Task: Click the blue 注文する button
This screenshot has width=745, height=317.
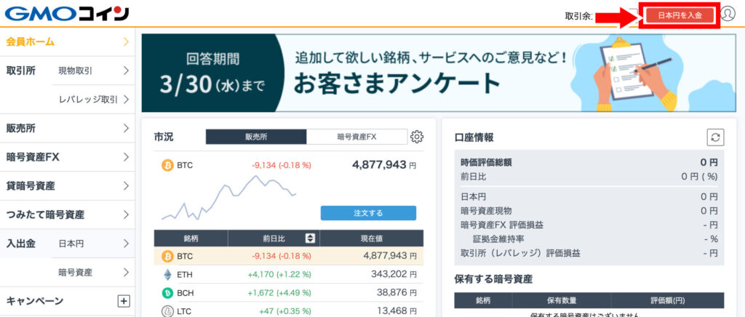Action: tap(368, 213)
